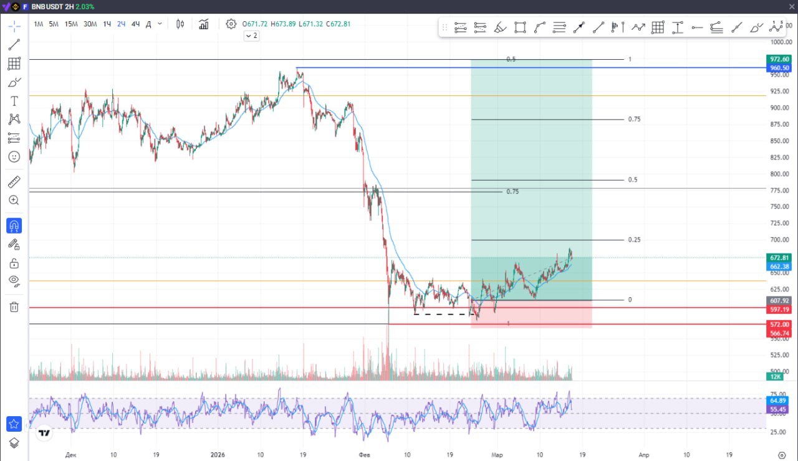This screenshot has height=461, width=798.
Task: Expand the timeframe dropdown chevron
Action: (x=160, y=24)
